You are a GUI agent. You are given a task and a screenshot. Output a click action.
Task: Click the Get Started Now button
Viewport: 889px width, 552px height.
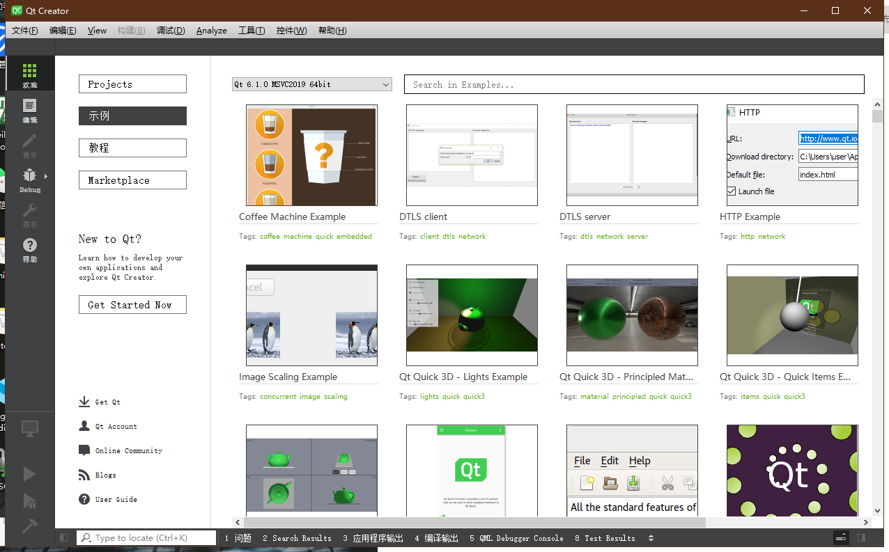click(132, 304)
